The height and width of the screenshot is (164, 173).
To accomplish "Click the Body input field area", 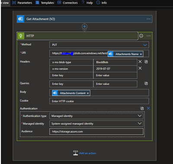I will tap(99, 93).
